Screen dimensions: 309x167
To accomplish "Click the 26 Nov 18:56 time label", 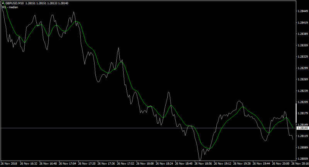I will point(203,164).
